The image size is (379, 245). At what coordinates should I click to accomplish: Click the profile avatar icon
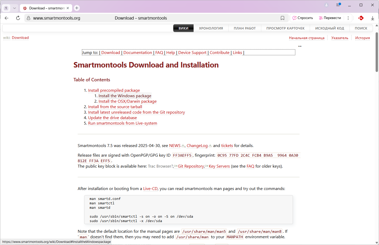click(326, 5)
